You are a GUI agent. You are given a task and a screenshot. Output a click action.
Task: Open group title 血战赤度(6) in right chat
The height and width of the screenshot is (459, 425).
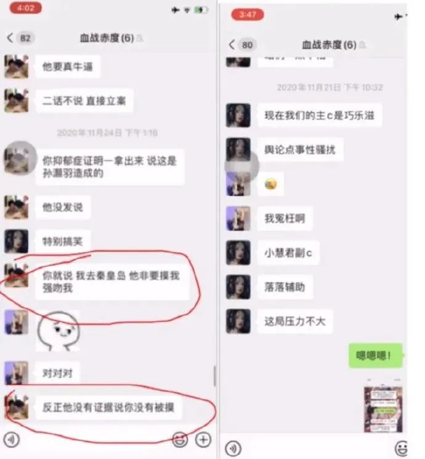pyautogui.click(x=329, y=45)
